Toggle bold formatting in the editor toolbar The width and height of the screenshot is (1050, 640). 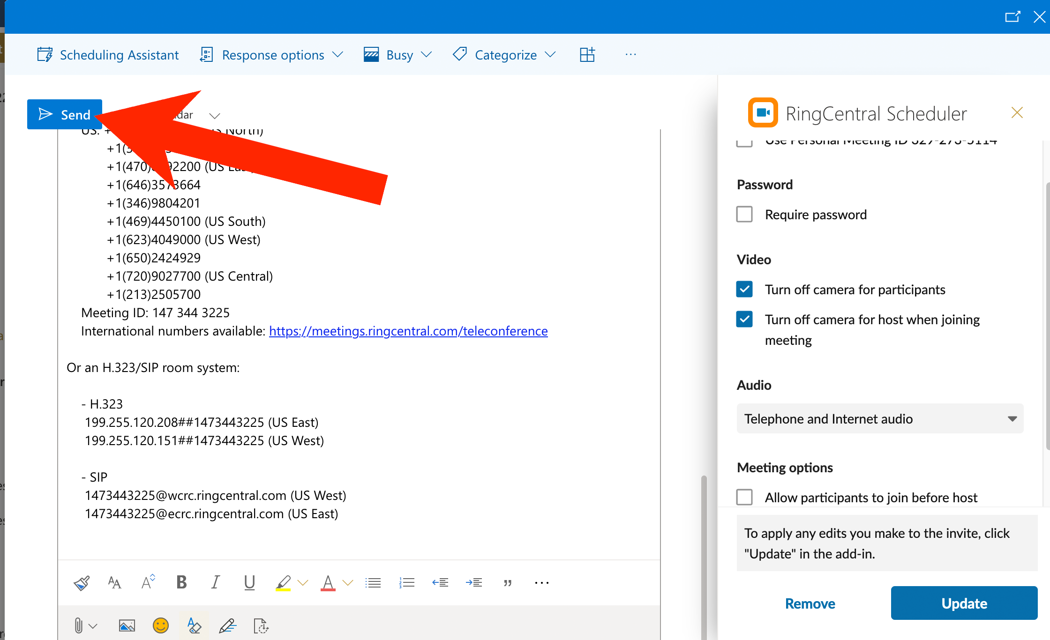tap(181, 582)
